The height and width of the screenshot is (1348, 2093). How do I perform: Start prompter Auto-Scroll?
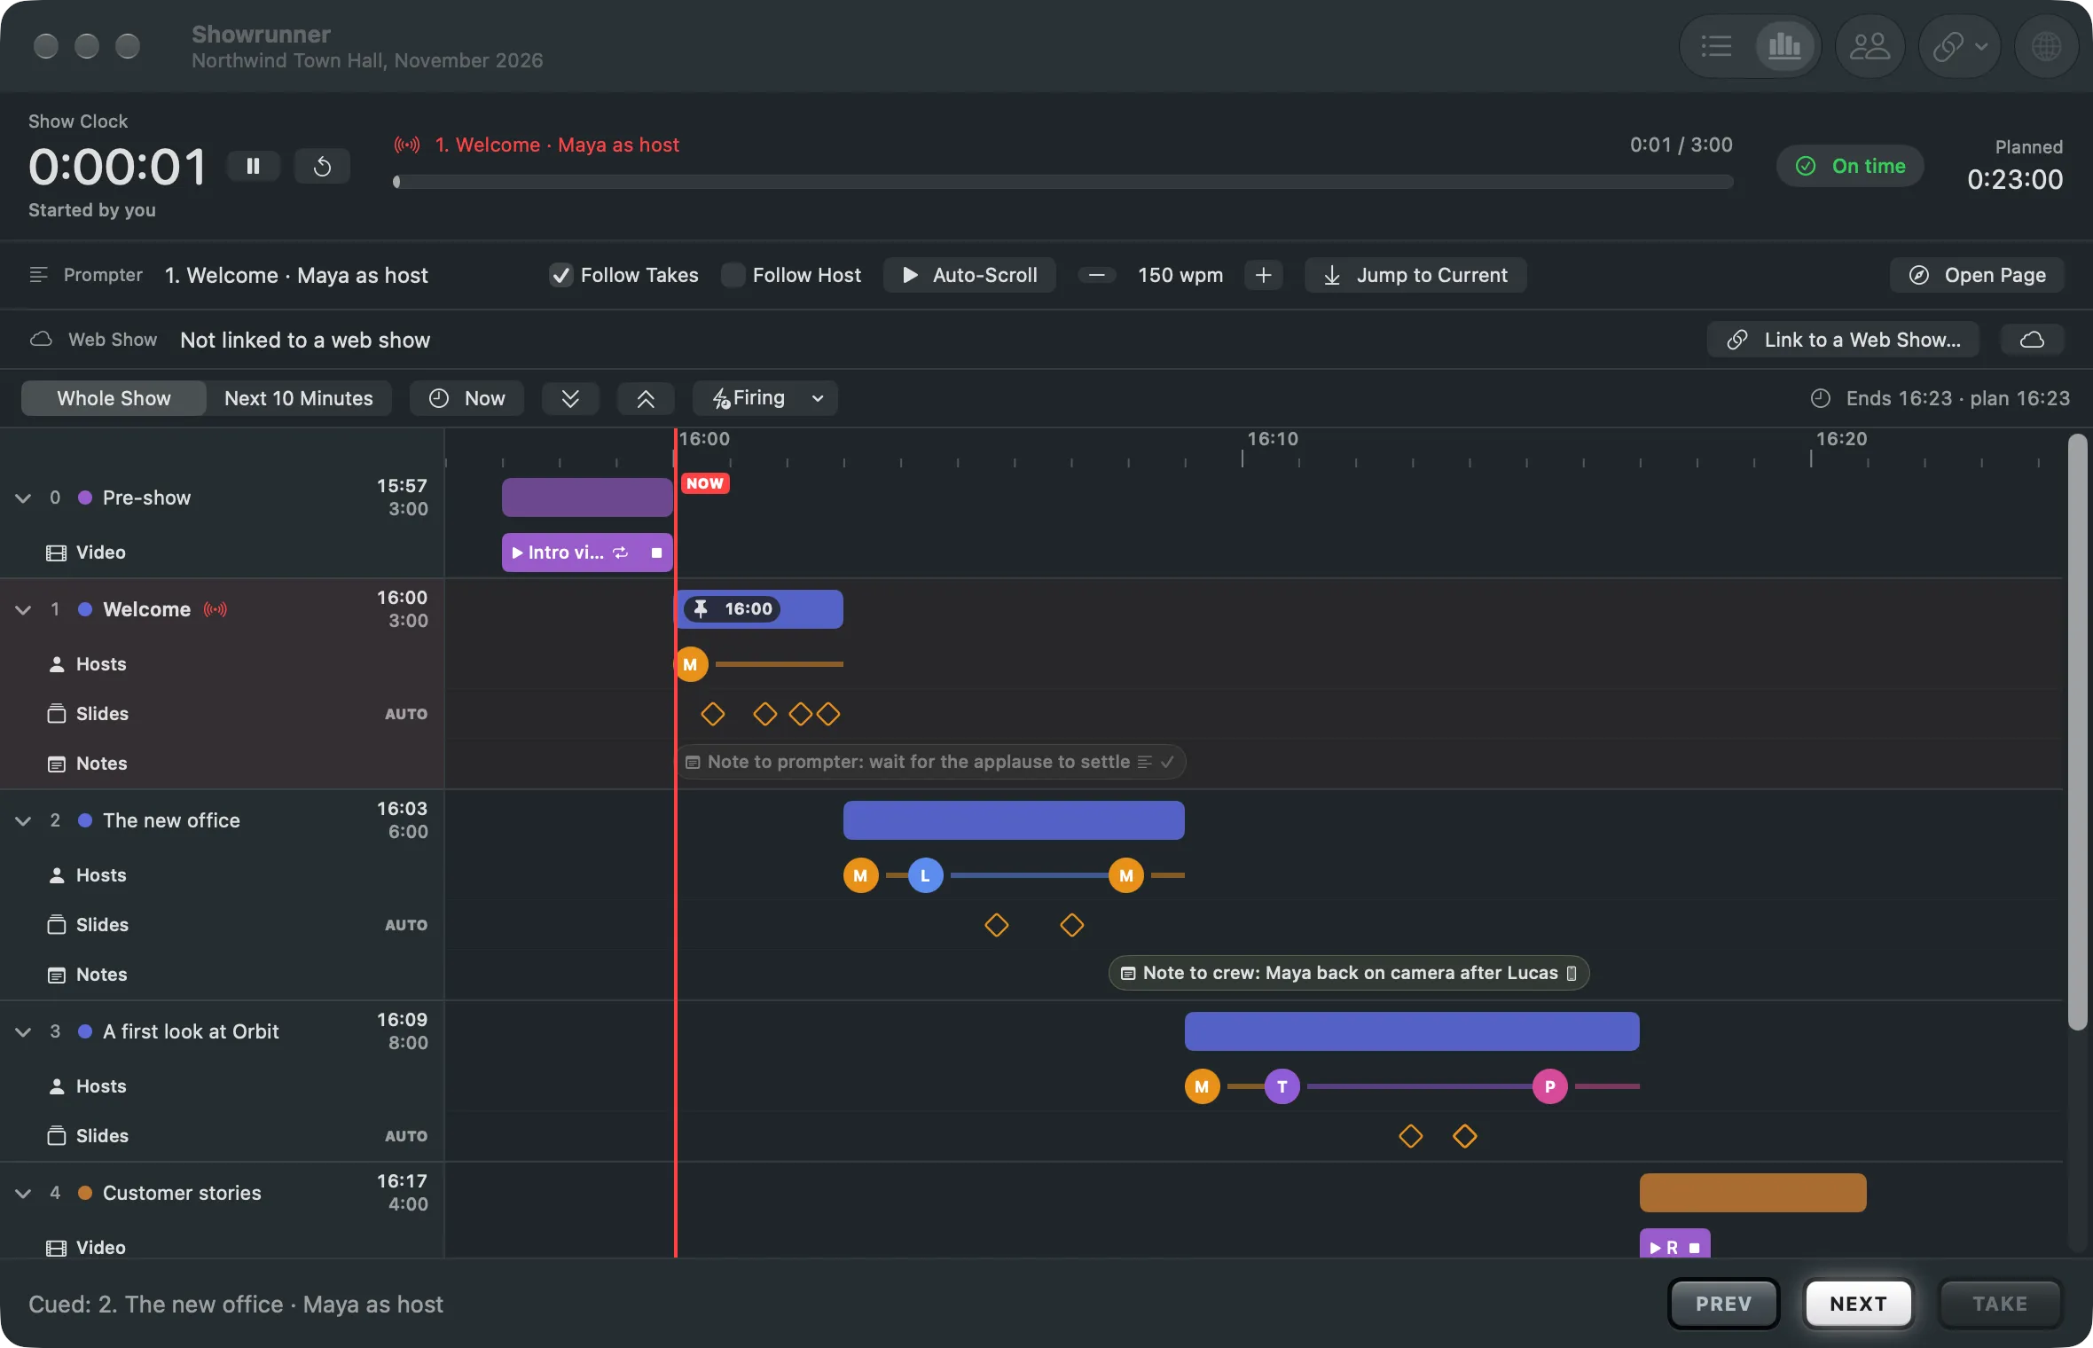point(969,275)
